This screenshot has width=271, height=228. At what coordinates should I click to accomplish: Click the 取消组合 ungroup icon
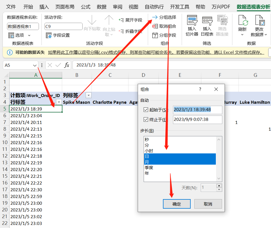click(155, 26)
